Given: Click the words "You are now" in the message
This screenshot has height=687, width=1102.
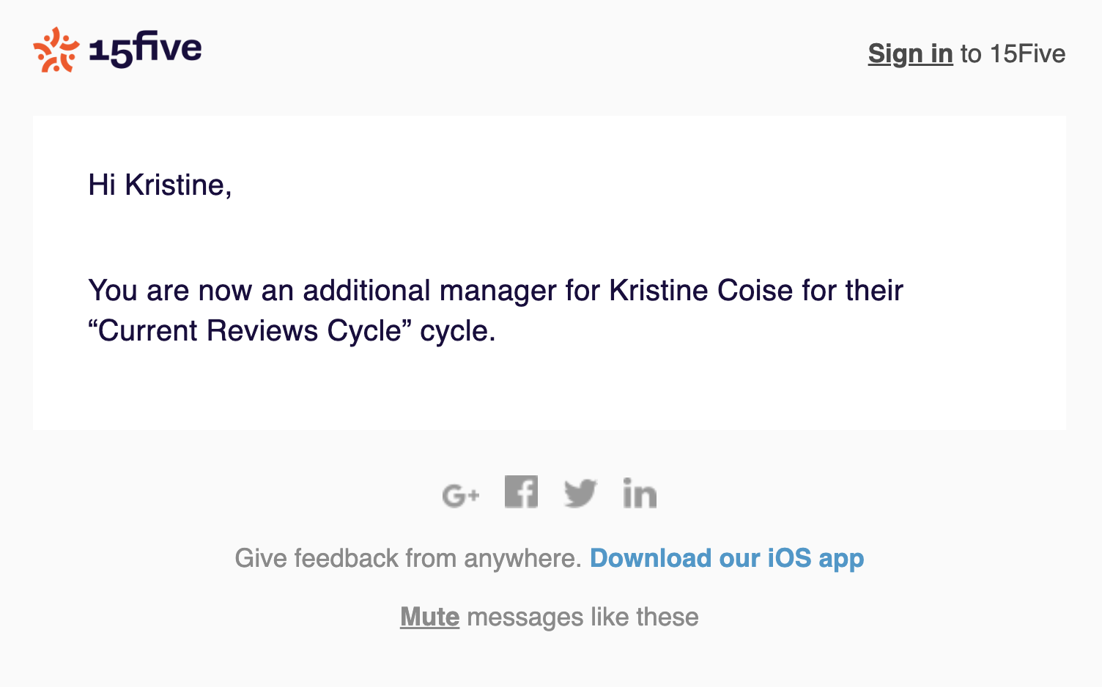Looking at the screenshot, I should pos(170,290).
